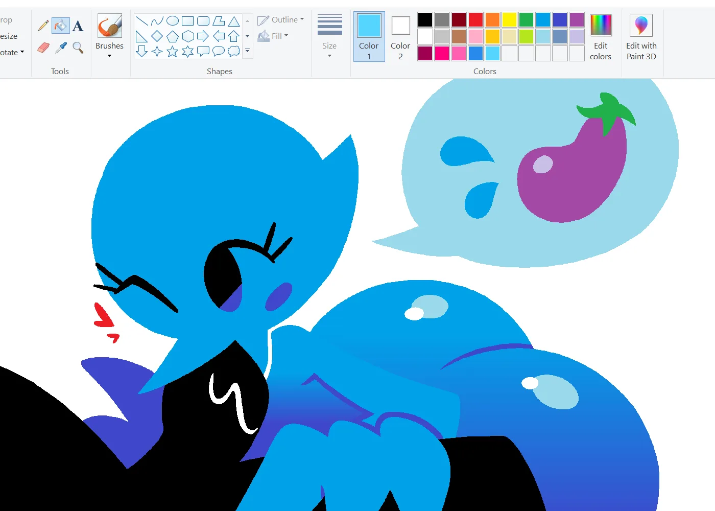This screenshot has width=715, height=511.
Task: Expand the Shapes gallery more arrow
Action: click(x=247, y=51)
